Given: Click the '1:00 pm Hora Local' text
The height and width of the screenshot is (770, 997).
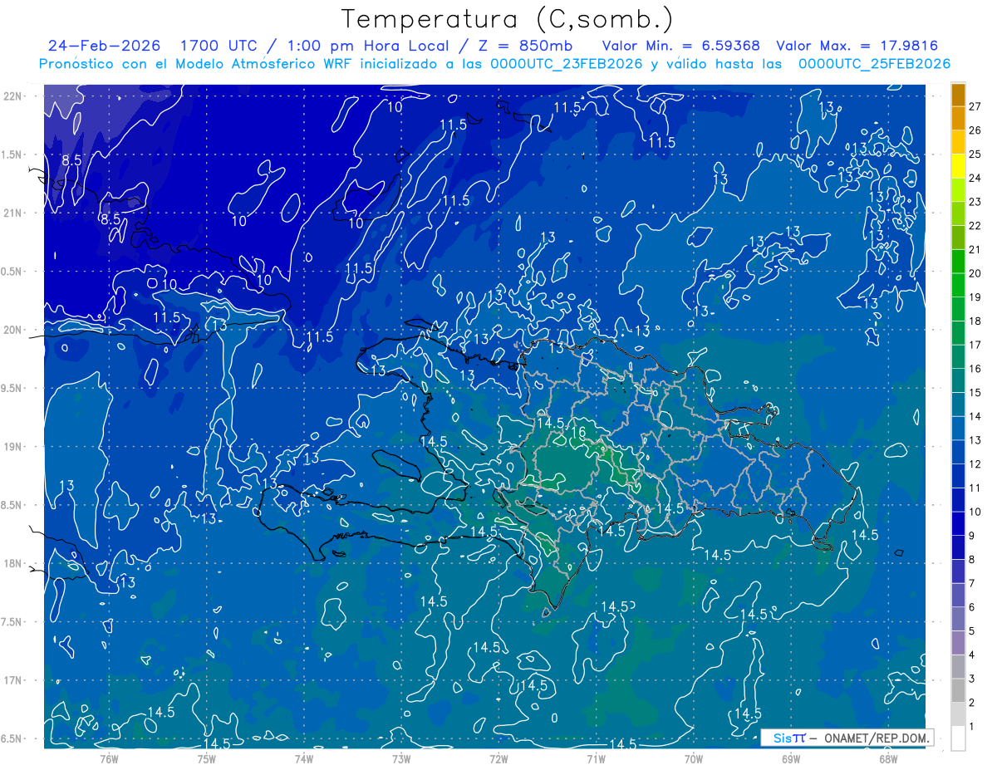Looking at the screenshot, I should click(368, 46).
